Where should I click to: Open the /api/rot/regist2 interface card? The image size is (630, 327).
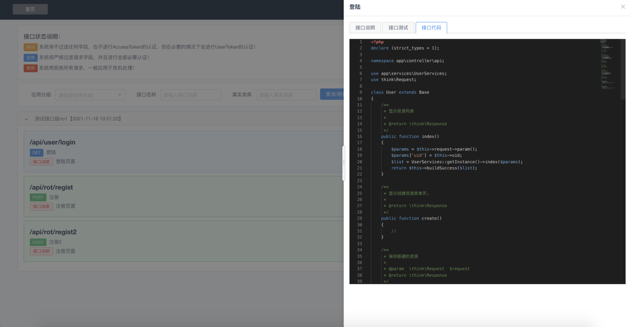pos(183,241)
